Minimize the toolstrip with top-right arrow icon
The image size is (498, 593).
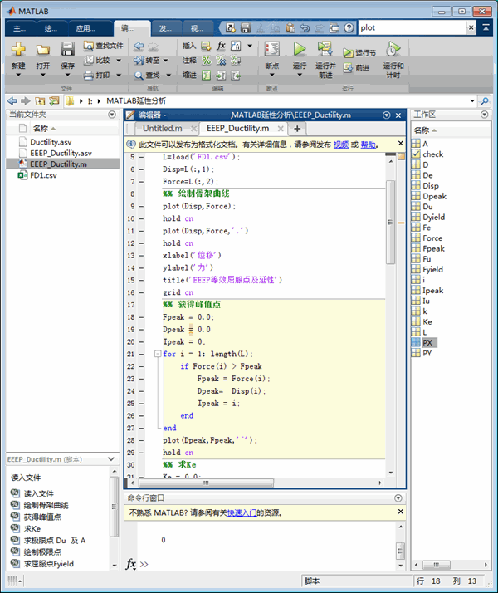[486, 27]
